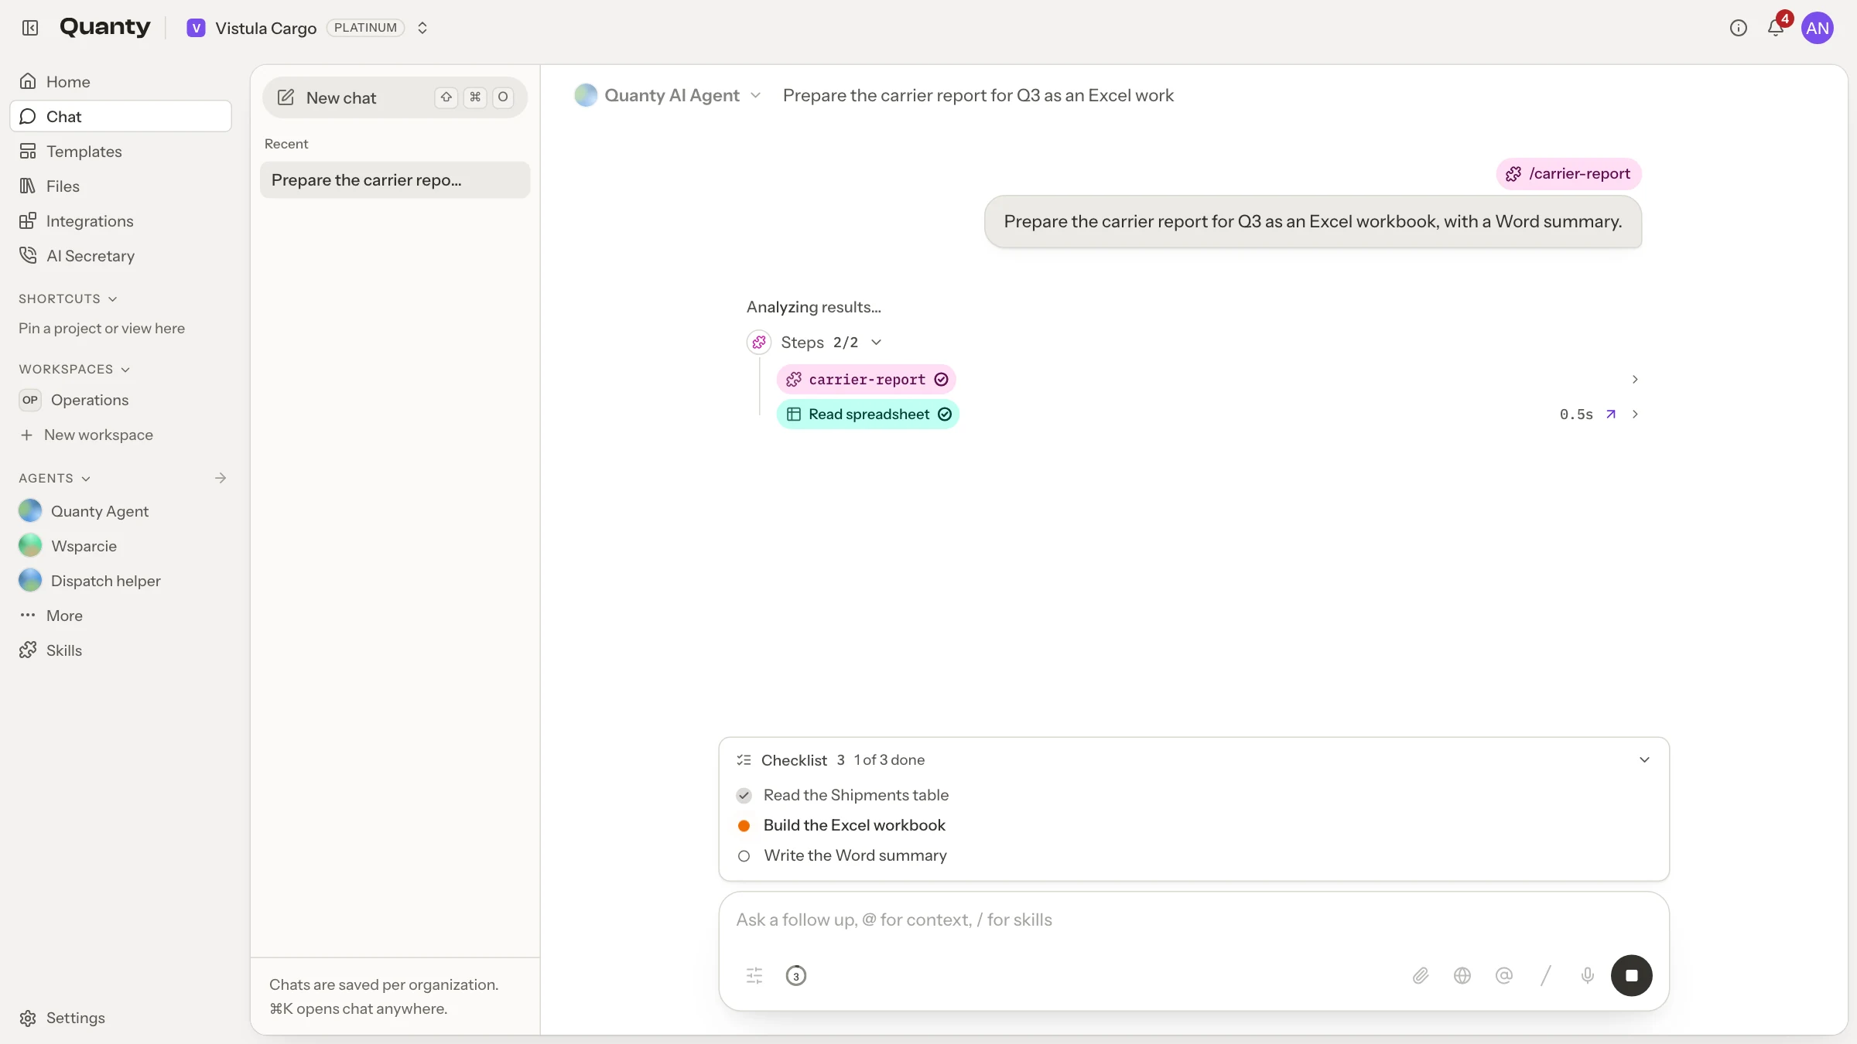This screenshot has width=1857, height=1044.
Task: Open the Quanty AI Agent selector dropdown
Action: click(x=668, y=95)
